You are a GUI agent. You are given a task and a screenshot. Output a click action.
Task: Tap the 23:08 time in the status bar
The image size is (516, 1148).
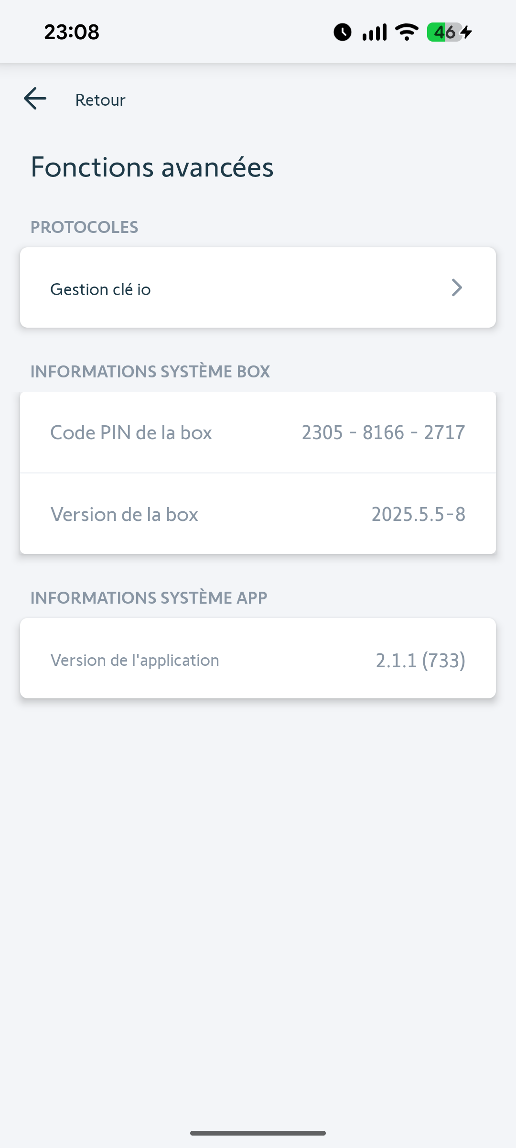tap(72, 32)
